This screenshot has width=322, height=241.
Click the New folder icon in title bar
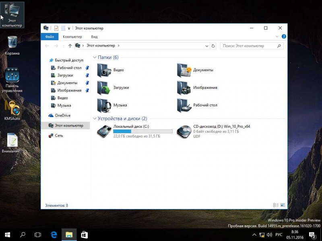pyautogui.click(x=63, y=28)
